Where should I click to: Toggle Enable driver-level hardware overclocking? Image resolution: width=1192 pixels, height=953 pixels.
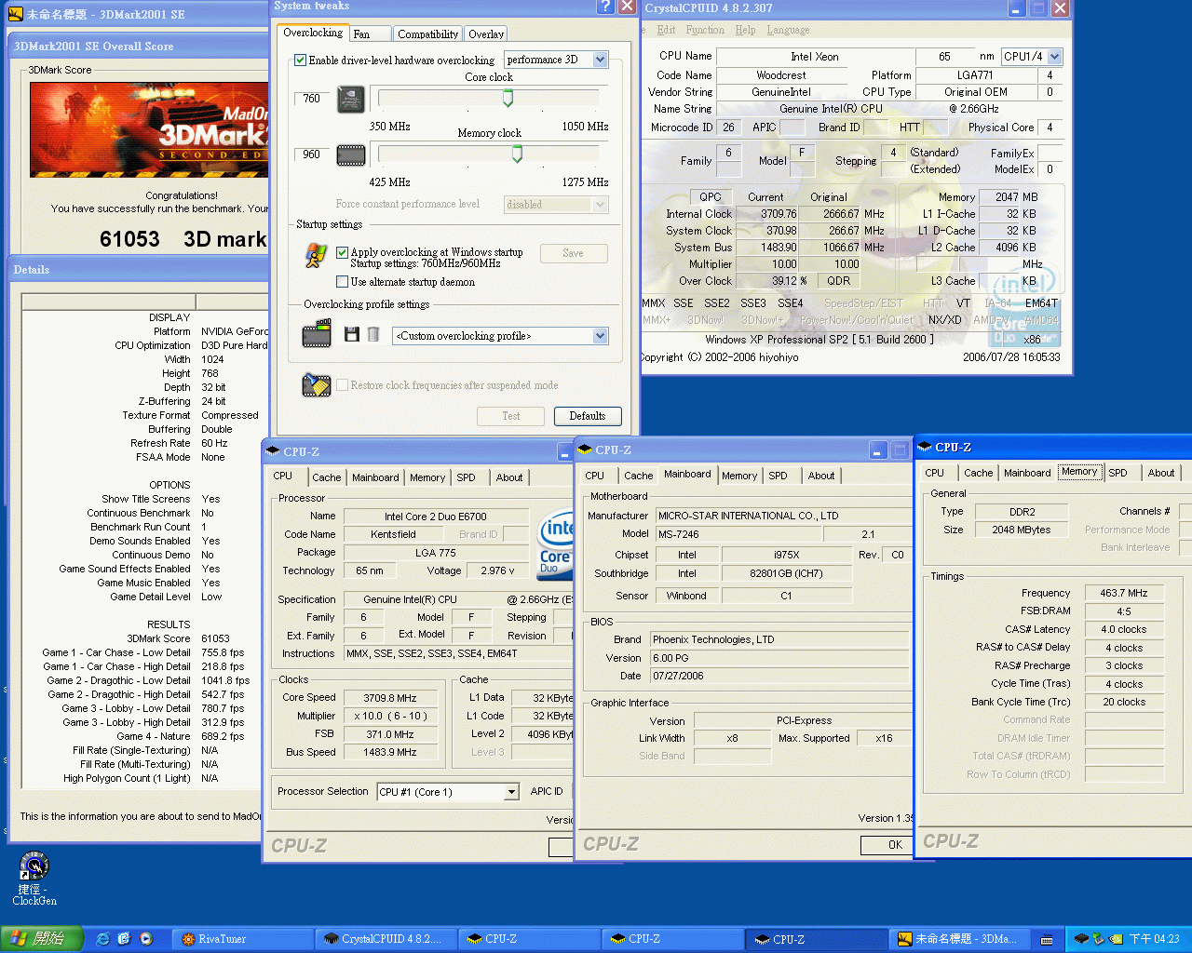point(301,60)
